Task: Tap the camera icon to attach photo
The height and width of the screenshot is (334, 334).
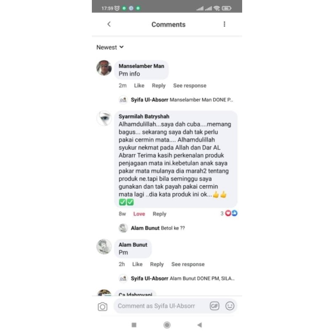Action: 103,307
